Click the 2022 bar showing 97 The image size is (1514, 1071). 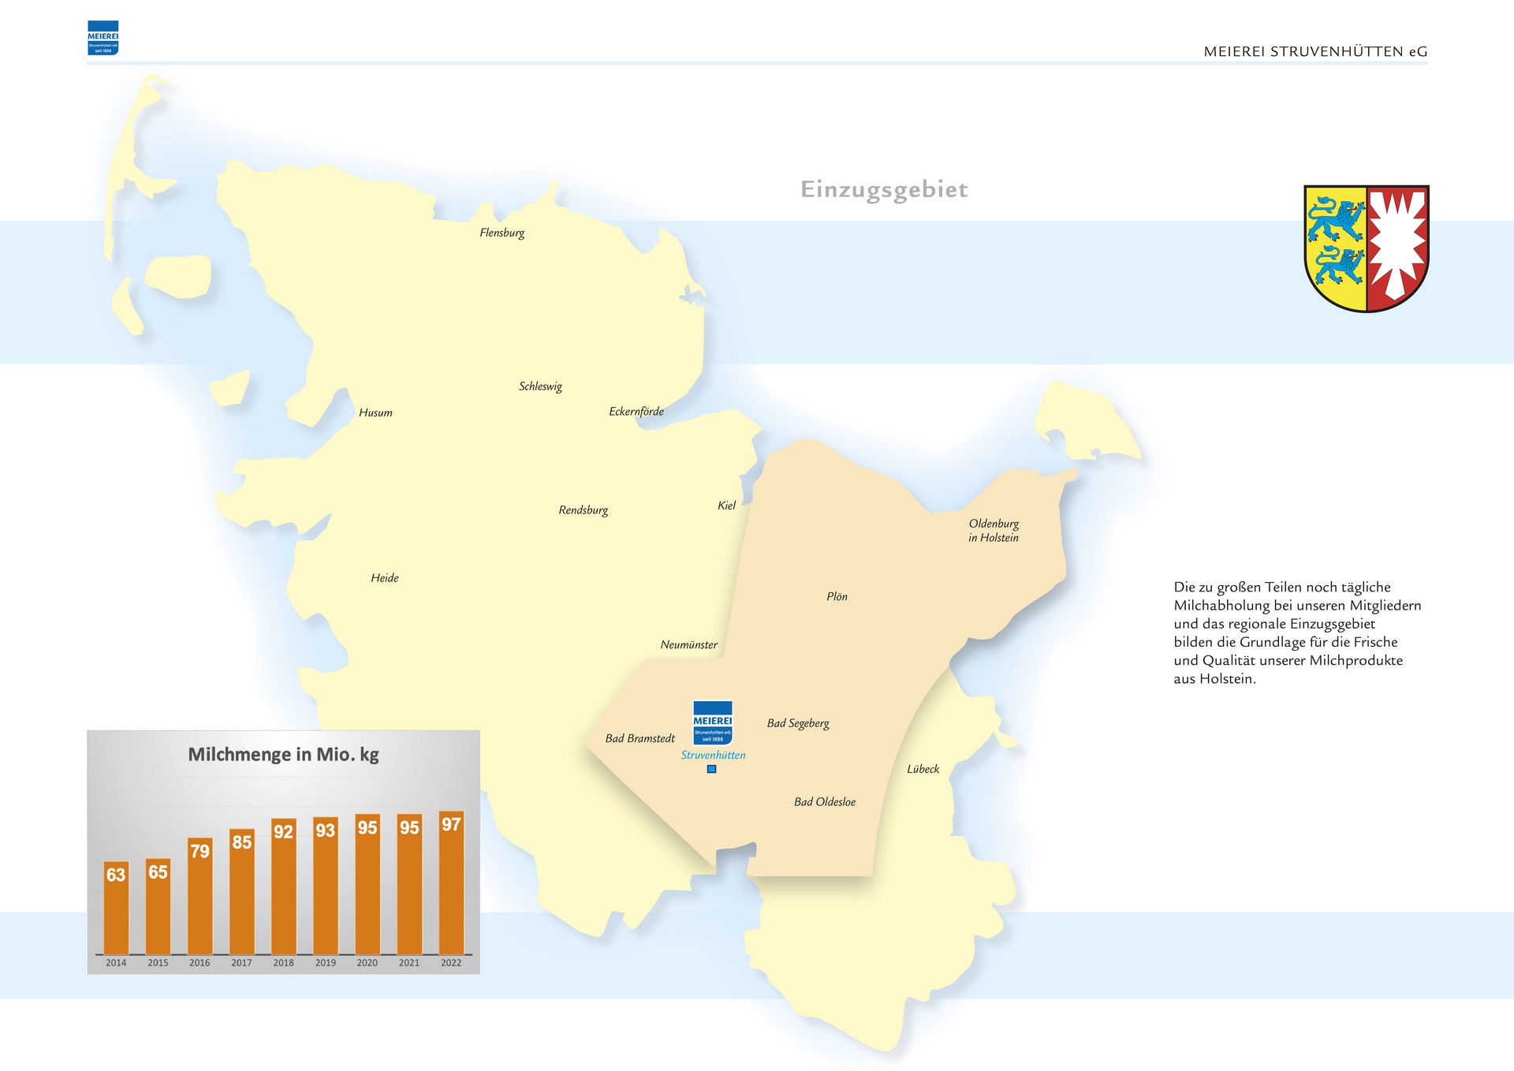pyautogui.click(x=451, y=883)
